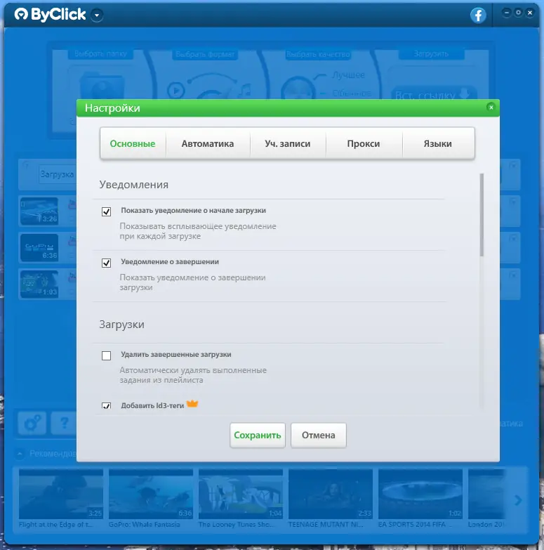The height and width of the screenshot is (550, 544).
Task: Open GoPro: Whale Fantasia recommended video
Action: 151,495
